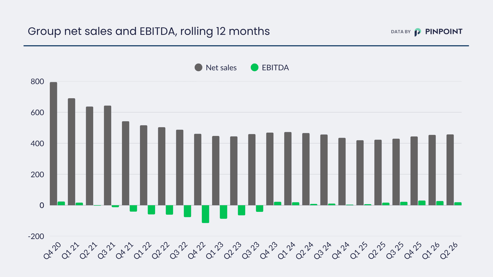
Task: Click the Q2 24 x-axis label
Action: 305,251
